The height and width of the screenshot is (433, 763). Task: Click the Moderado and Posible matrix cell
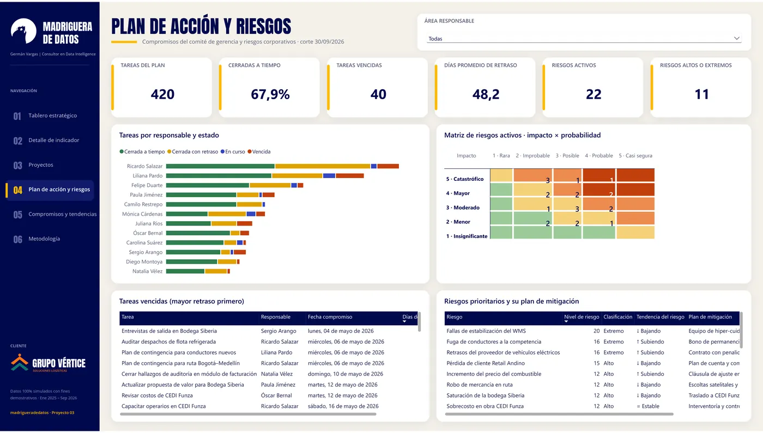click(567, 204)
